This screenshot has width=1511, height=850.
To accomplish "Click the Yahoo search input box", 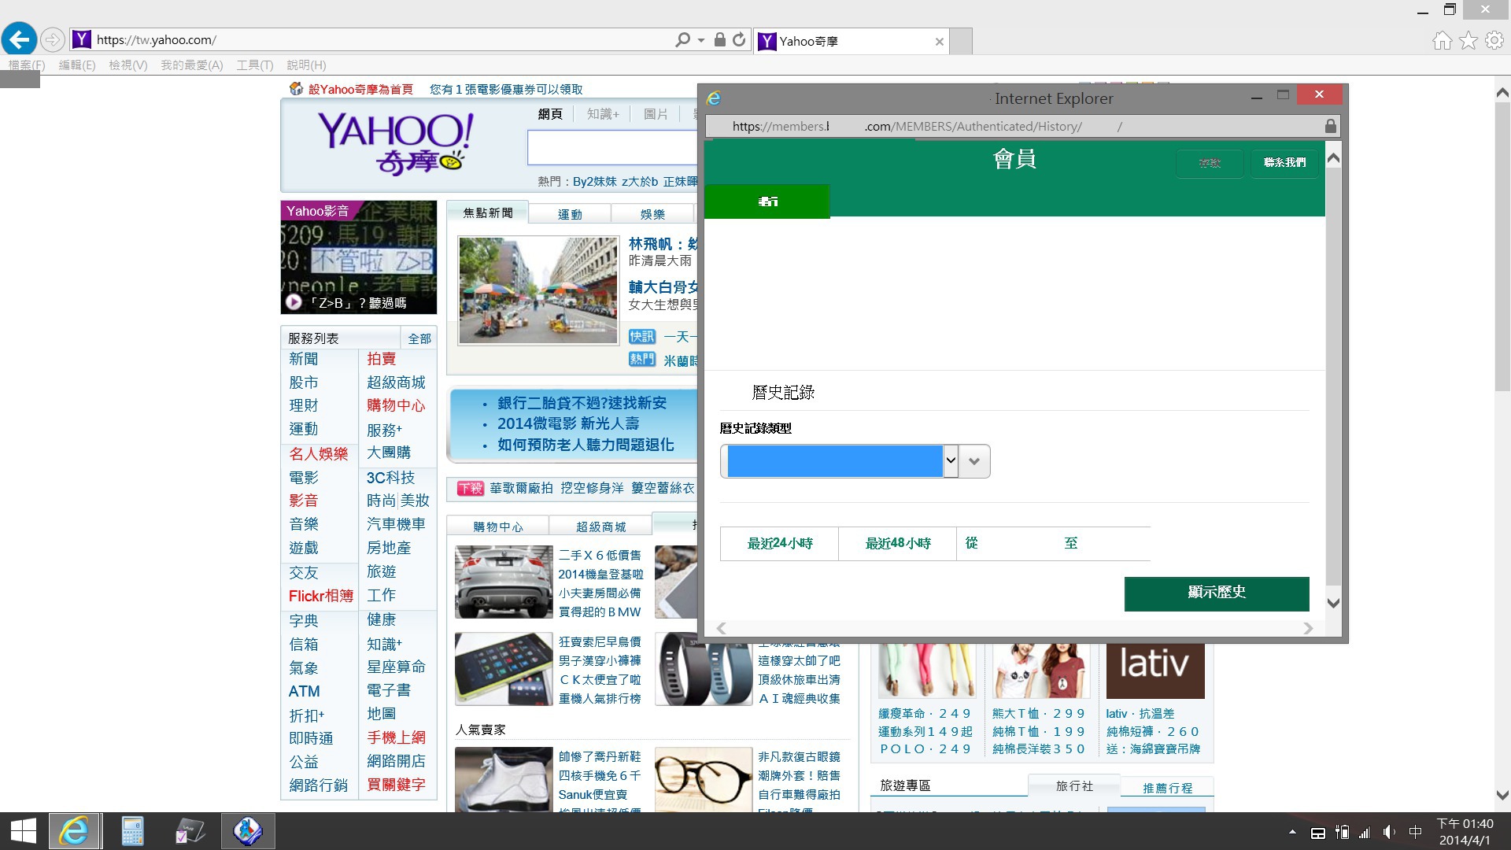I will click(612, 148).
